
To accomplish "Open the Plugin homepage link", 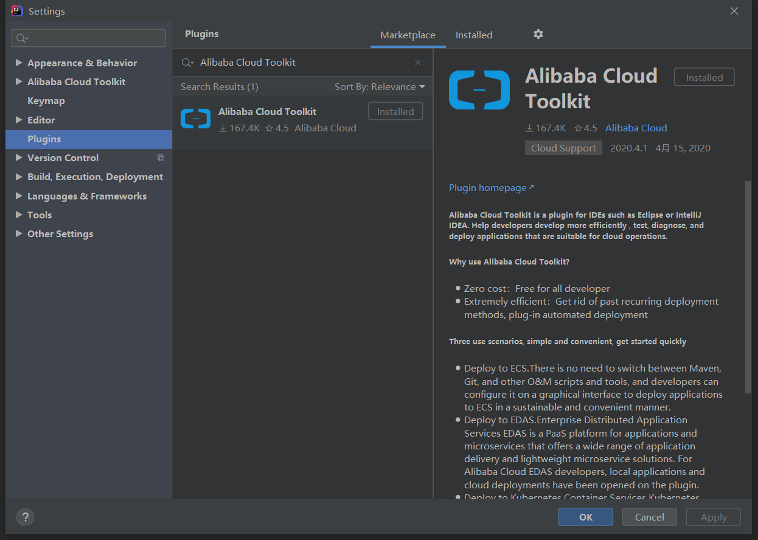I will [x=492, y=188].
